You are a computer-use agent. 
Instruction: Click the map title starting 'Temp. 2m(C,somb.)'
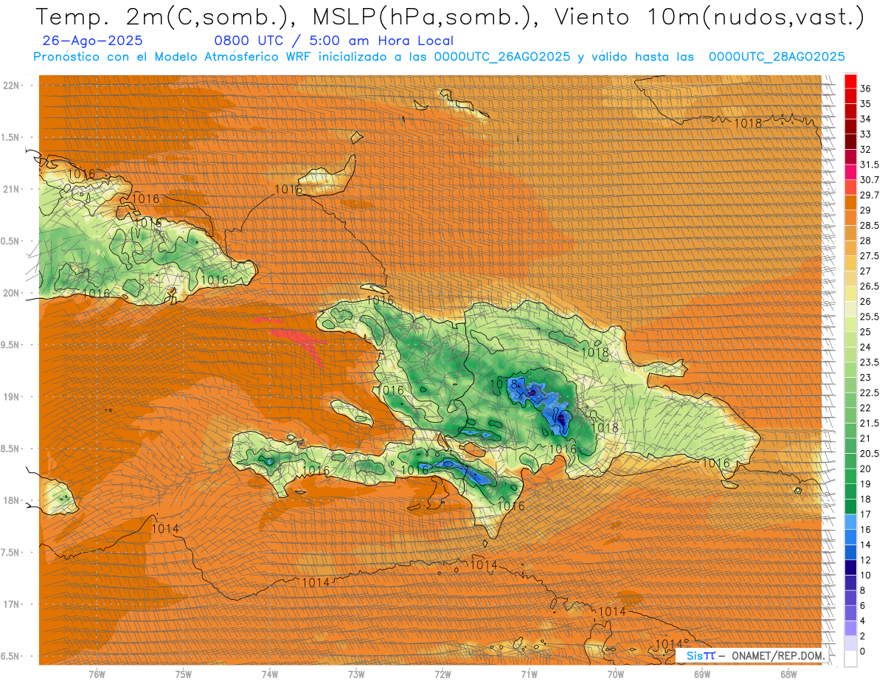pyautogui.click(x=451, y=18)
